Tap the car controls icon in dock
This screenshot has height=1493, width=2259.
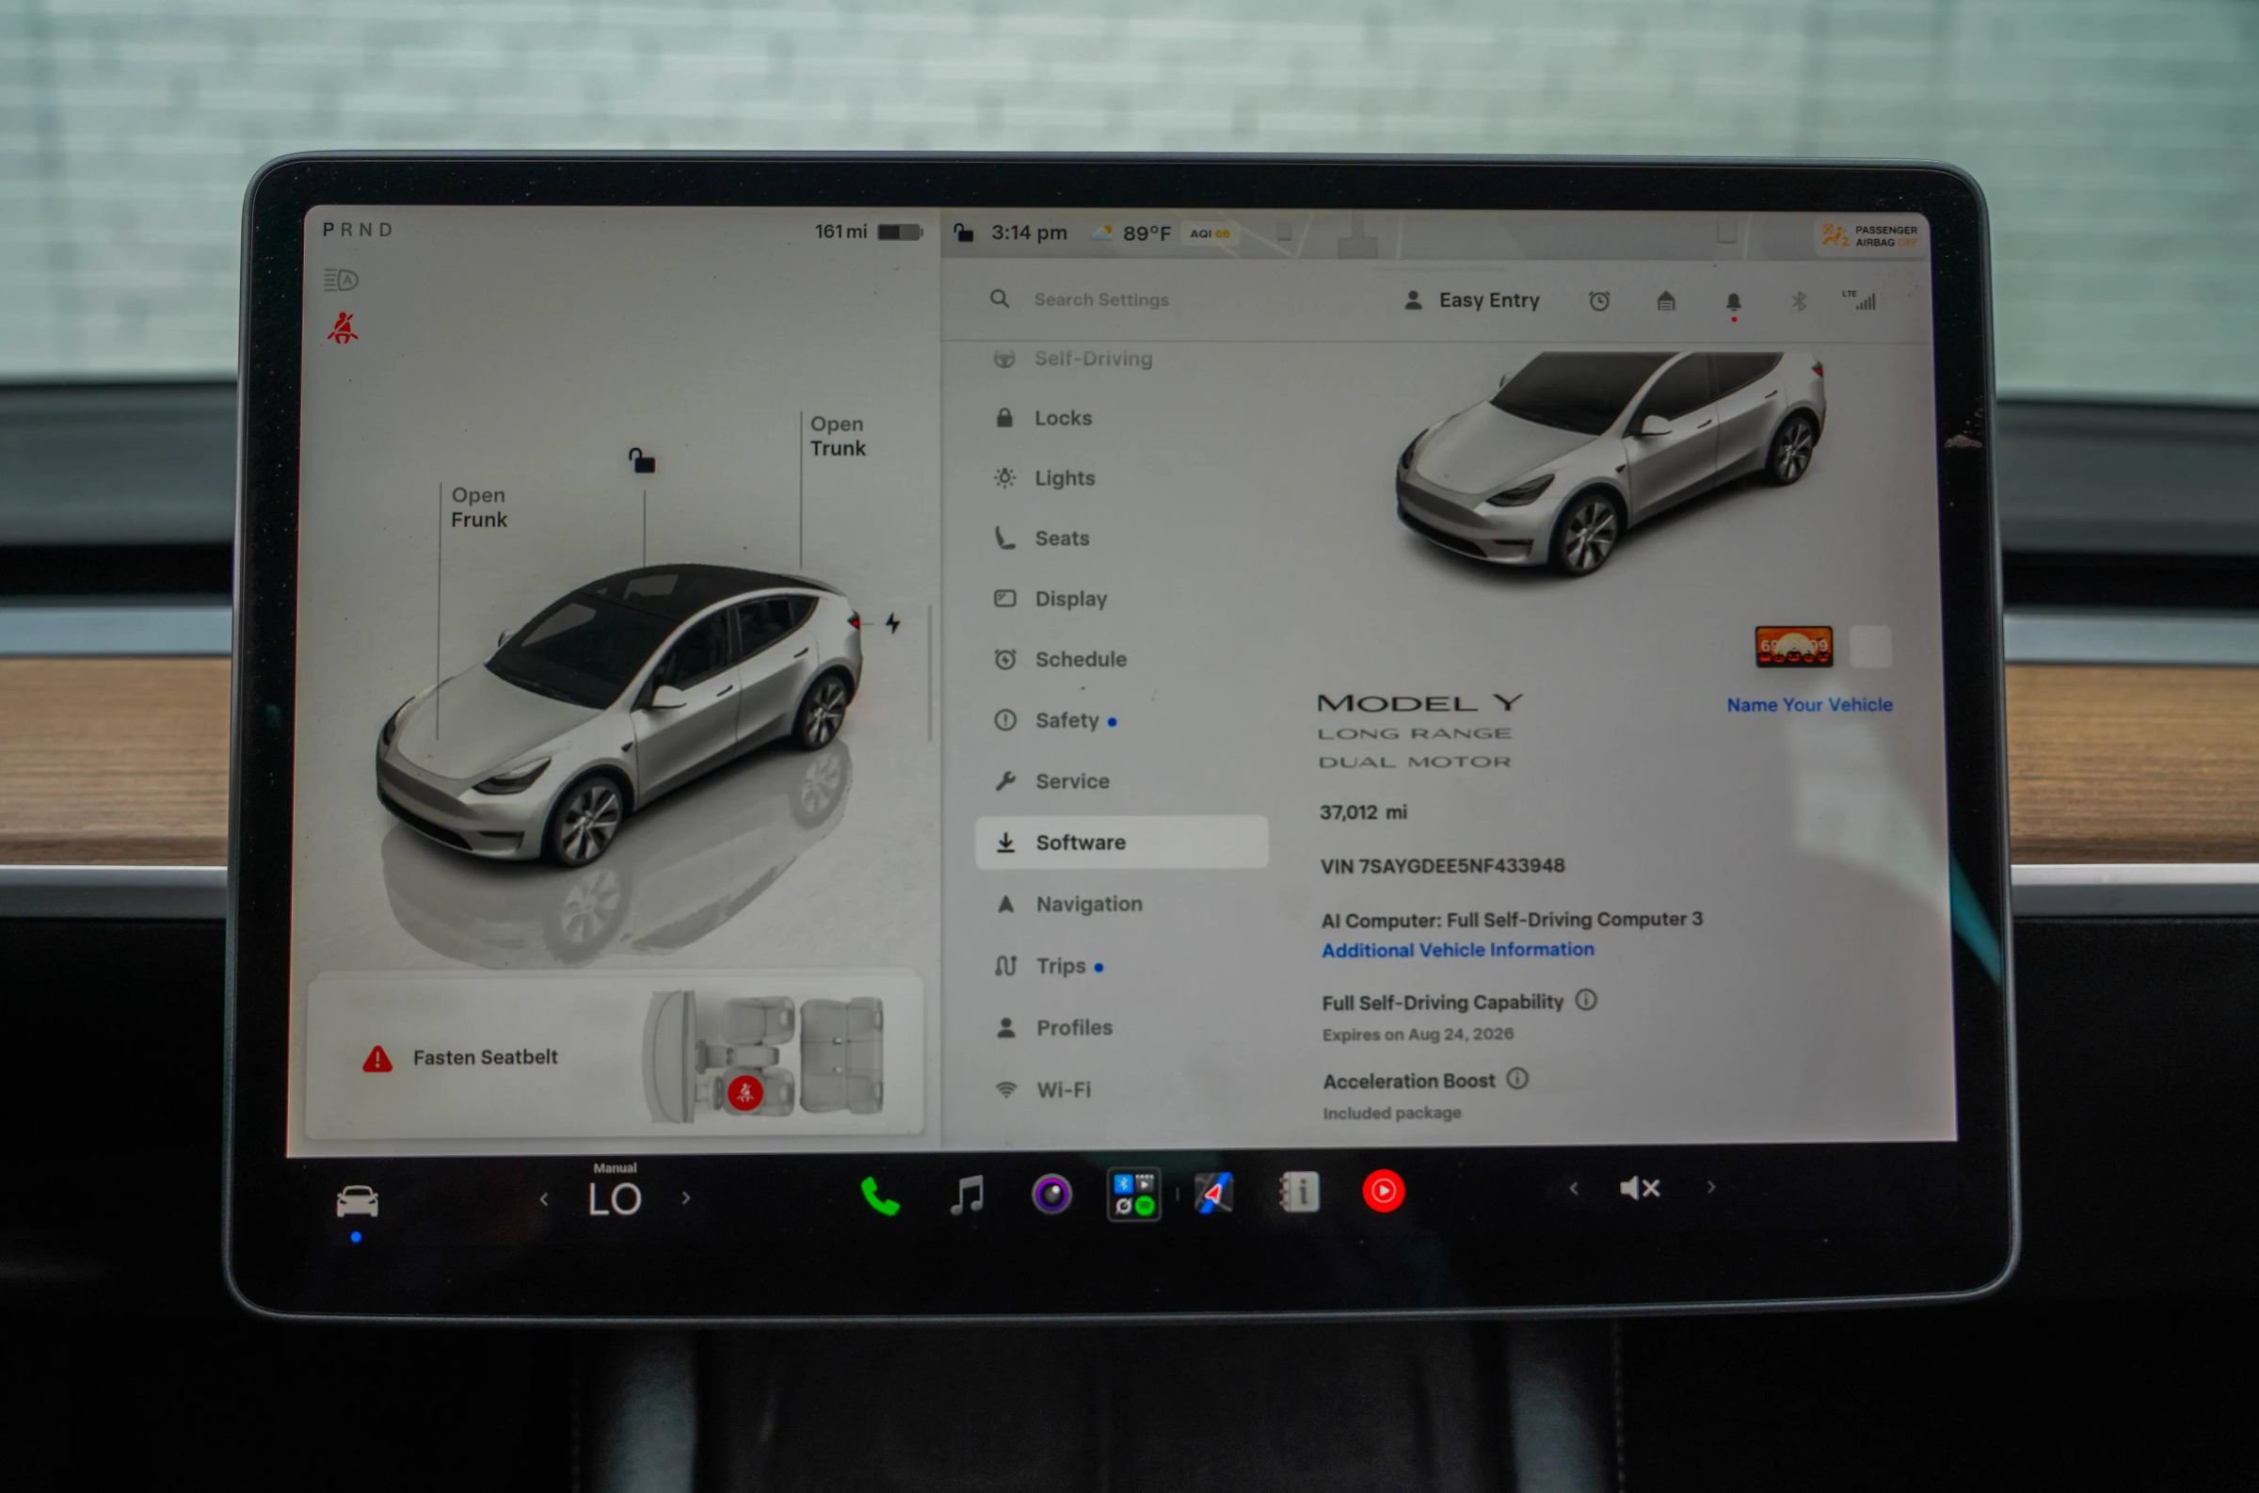(x=357, y=1201)
